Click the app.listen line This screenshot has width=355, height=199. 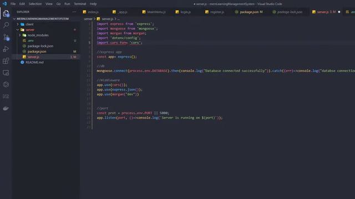tap(160, 118)
